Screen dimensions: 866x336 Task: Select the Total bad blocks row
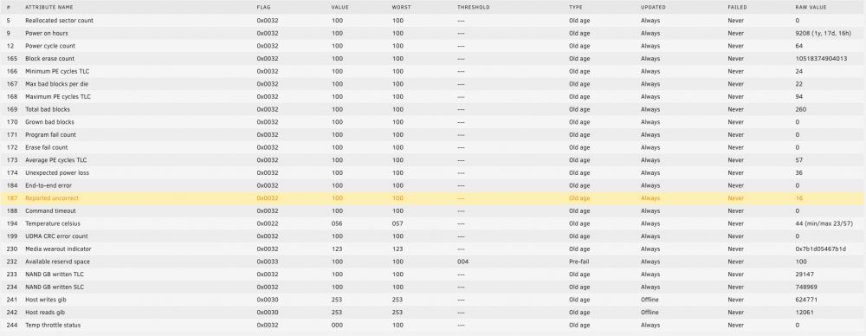pyautogui.click(x=433, y=109)
